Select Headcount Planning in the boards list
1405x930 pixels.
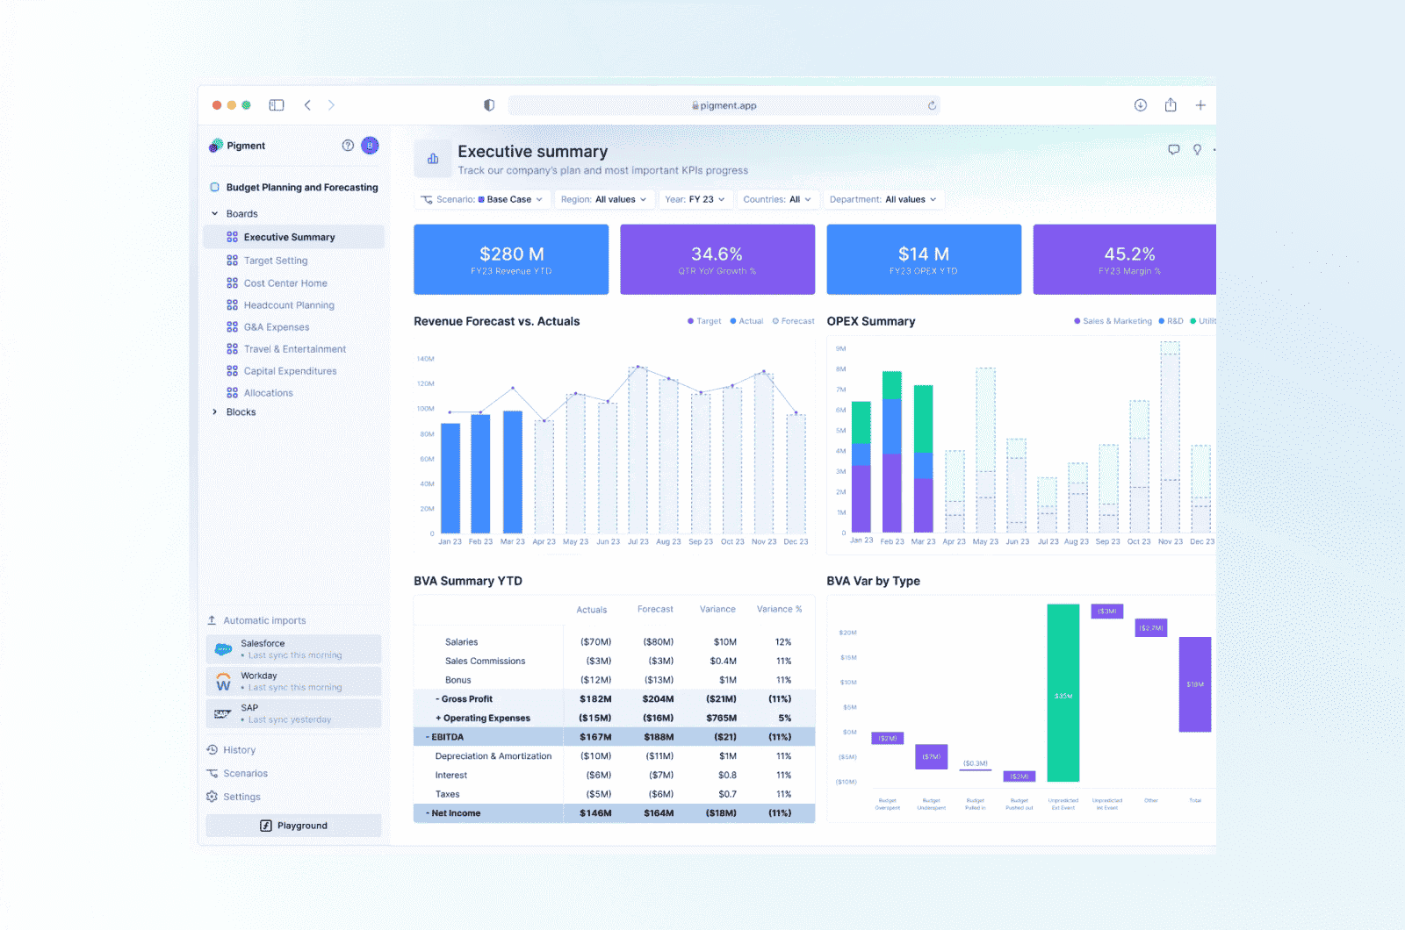pos(290,304)
